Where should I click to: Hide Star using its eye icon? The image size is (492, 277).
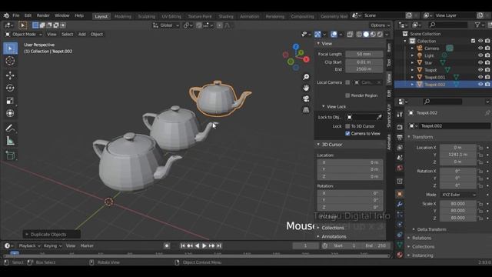point(480,62)
